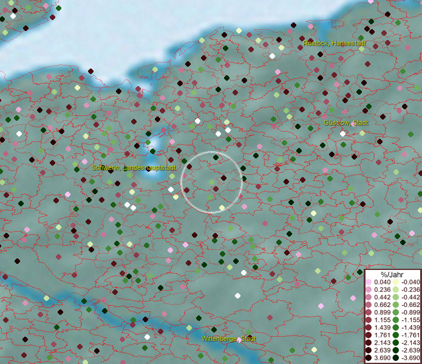
Task: Select the legend text "-1.155"
Action: click(x=410, y=320)
